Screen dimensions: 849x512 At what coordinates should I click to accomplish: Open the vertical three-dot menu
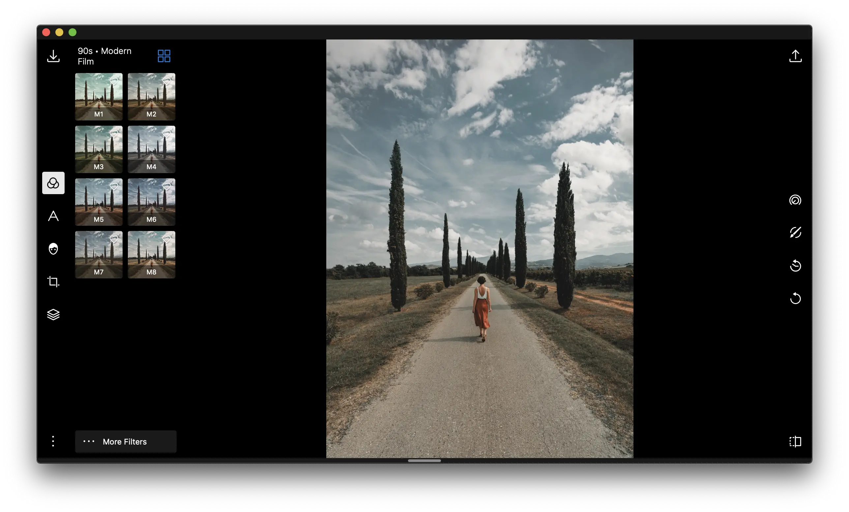click(53, 441)
